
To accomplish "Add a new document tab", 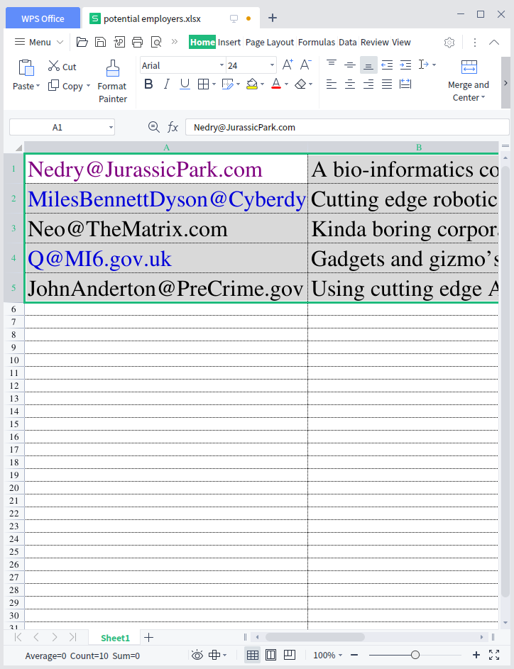I will (x=273, y=18).
